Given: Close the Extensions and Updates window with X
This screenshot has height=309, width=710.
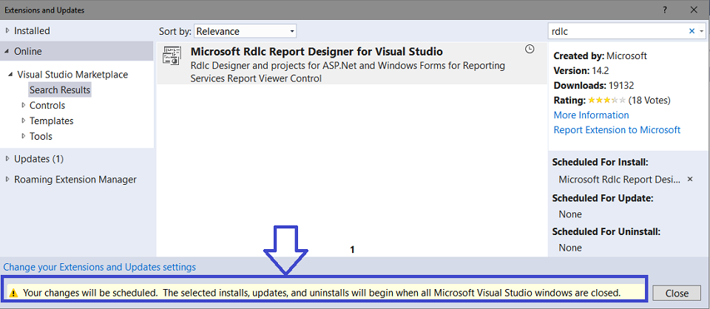Looking at the screenshot, I should click(x=693, y=10).
